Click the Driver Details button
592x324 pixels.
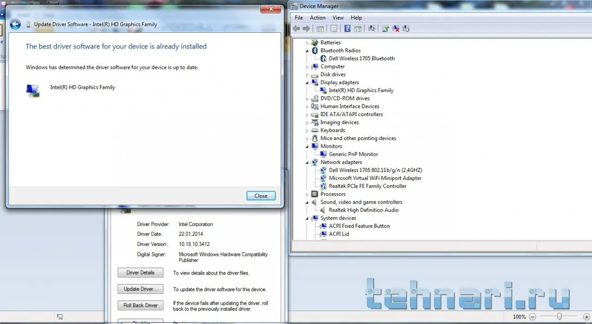point(141,273)
